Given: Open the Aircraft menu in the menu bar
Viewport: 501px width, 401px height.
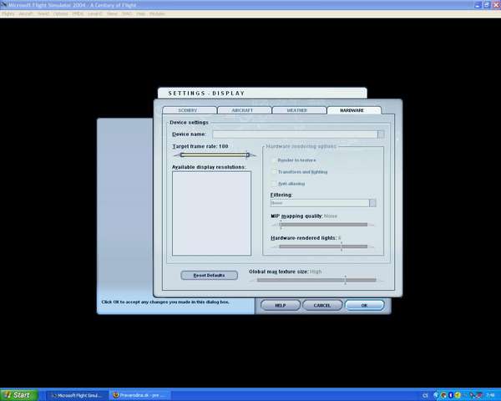Looking at the screenshot, I should pos(26,13).
